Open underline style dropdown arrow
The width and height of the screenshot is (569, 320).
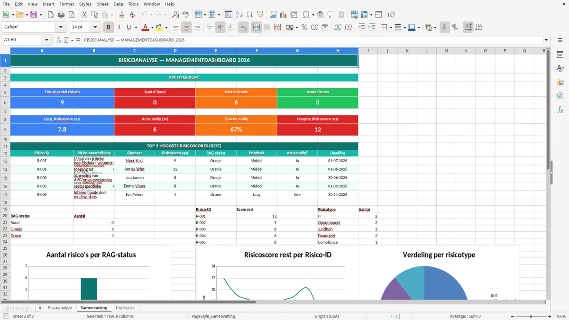pos(136,27)
